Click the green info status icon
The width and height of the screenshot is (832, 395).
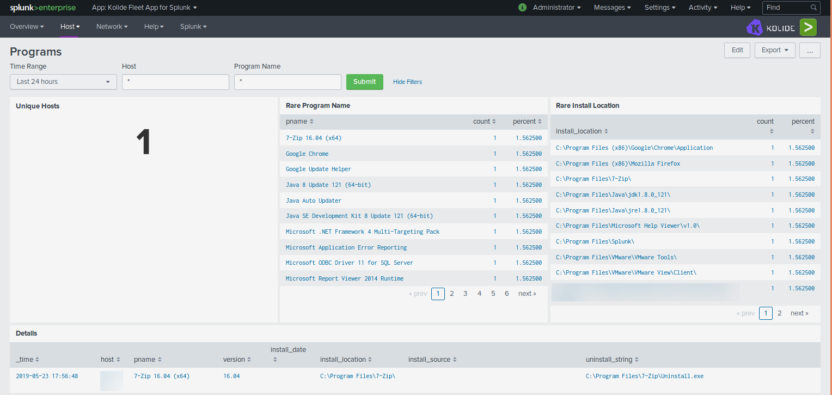coord(523,8)
